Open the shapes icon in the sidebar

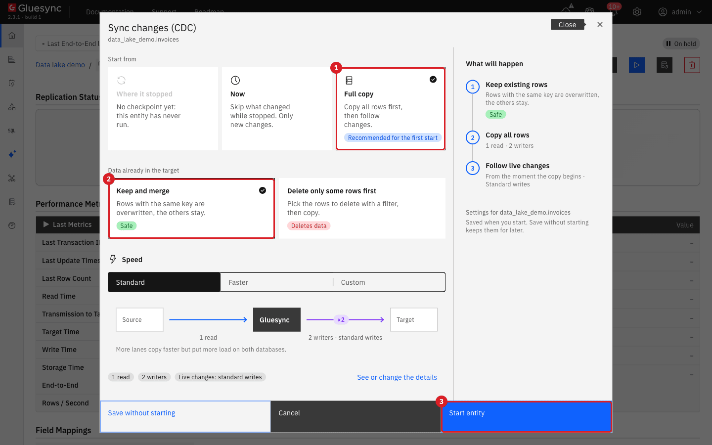tap(12, 107)
